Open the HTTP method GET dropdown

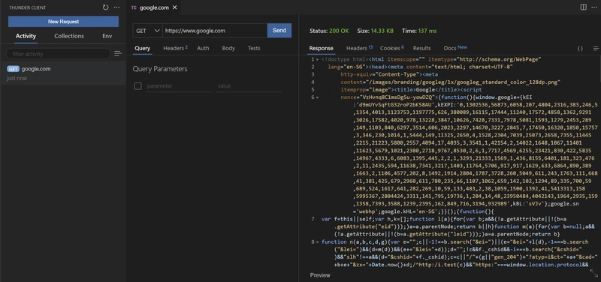(147, 31)
